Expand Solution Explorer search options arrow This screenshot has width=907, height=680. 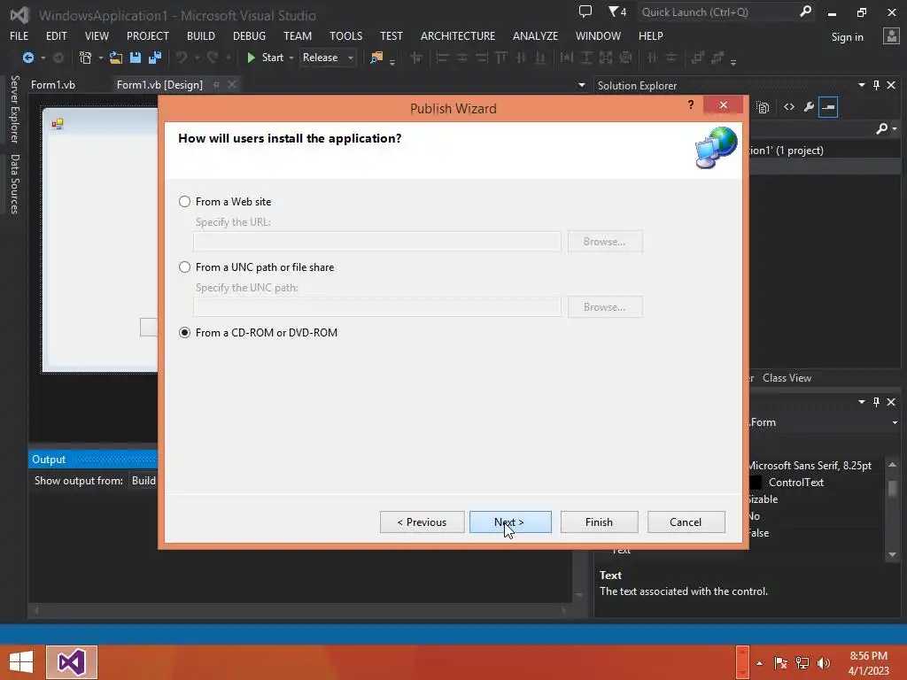895,128
